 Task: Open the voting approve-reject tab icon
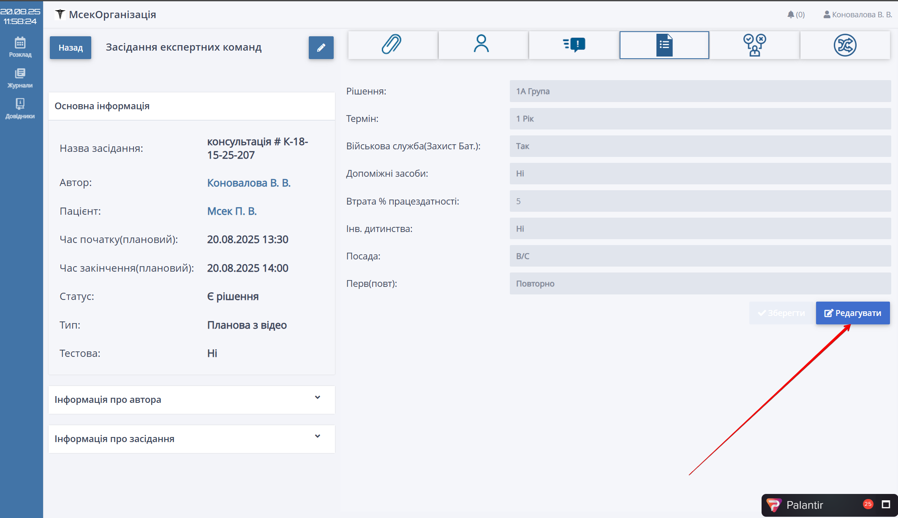(754, 45)
